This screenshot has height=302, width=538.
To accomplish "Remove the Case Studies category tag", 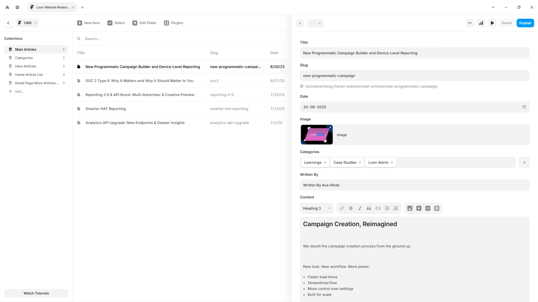I will tap(360, 162).
